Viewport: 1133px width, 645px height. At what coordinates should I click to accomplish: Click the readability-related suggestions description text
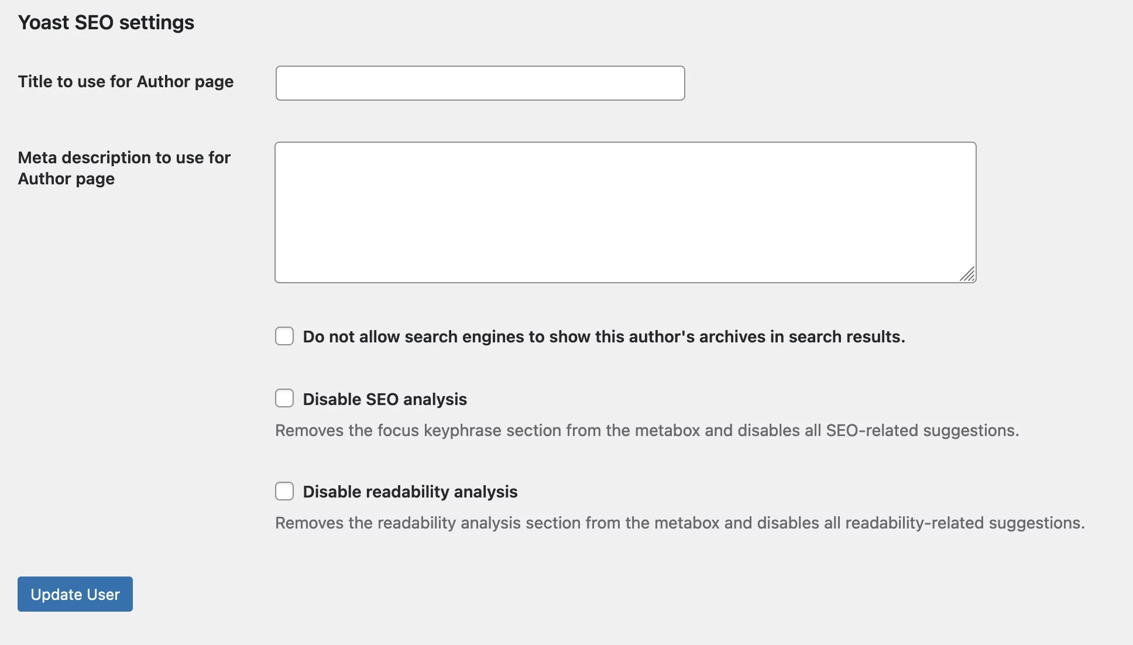click(x=680, y=523)
